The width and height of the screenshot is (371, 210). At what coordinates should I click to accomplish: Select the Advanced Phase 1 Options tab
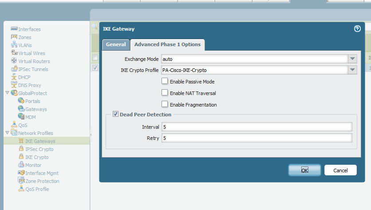click(x=167, y=44)
